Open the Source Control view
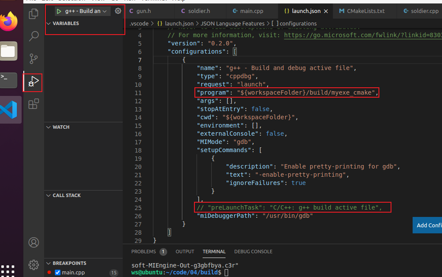 pos(34,59)
